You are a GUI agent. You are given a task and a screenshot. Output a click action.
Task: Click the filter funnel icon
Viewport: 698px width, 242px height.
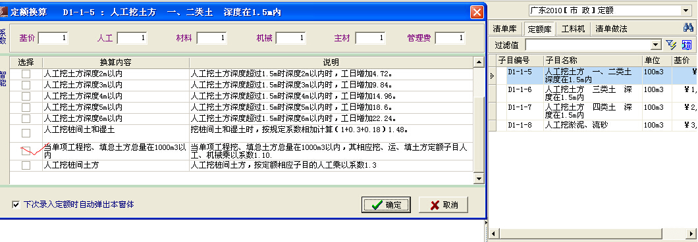coord(671,45)
